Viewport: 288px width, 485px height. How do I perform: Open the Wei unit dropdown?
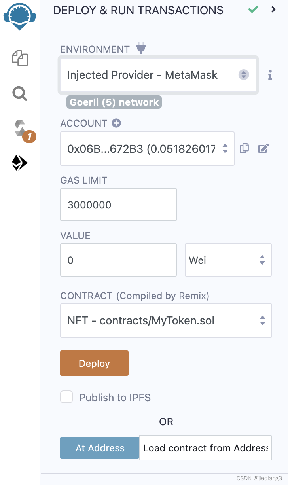point(228,260)
